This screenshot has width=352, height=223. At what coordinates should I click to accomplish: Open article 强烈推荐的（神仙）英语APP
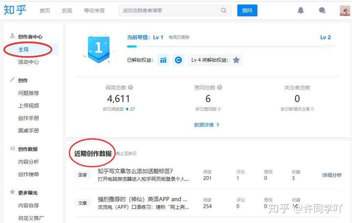point(142,199)
